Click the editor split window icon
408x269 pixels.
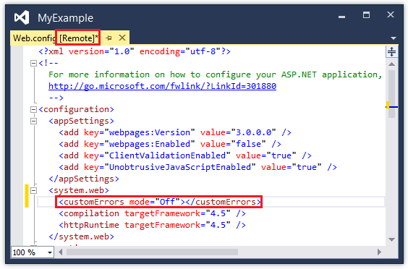click(391, 52)
